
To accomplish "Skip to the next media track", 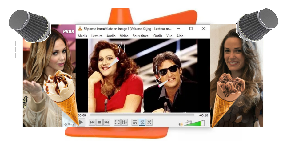I will (106, 122).
